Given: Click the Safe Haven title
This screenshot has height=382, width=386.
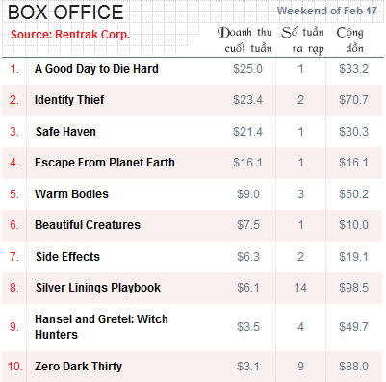Looking at the screenshot, I should pos(65,132).
